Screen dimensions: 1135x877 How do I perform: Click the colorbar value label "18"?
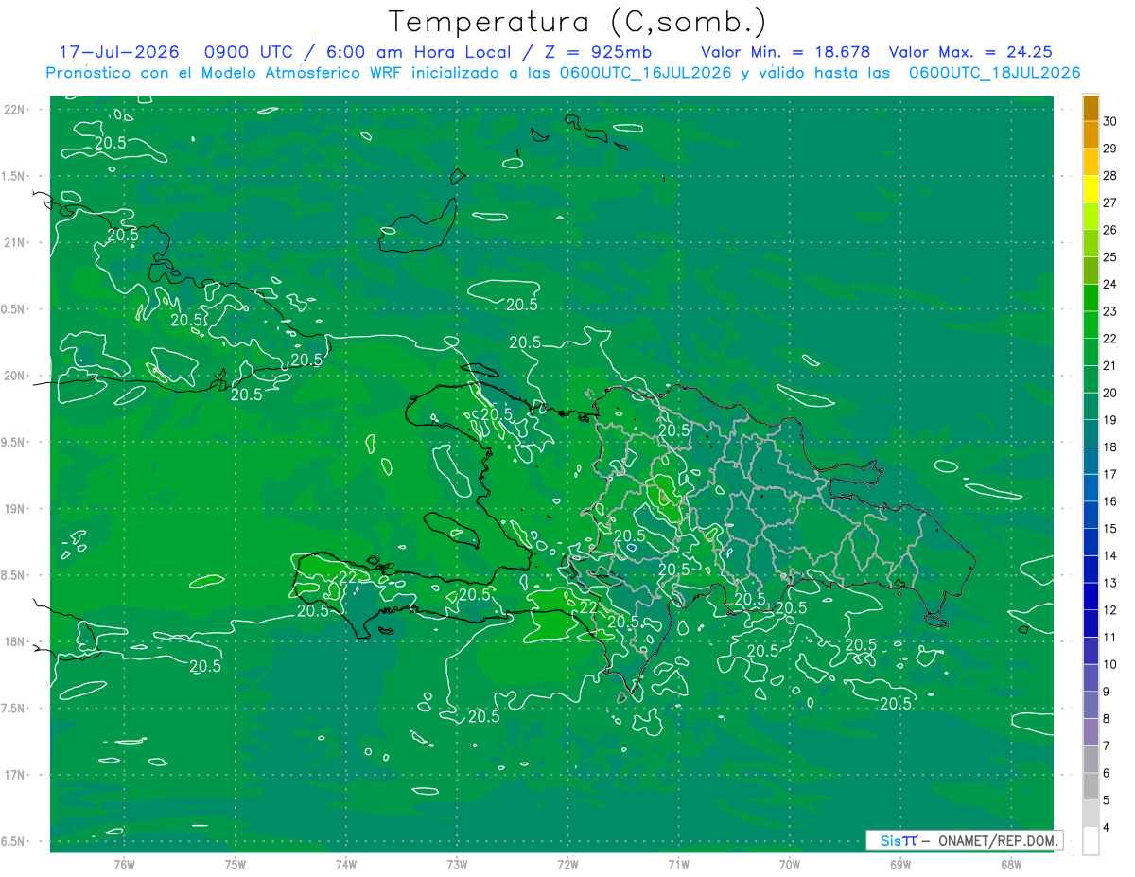(1109, 447)
